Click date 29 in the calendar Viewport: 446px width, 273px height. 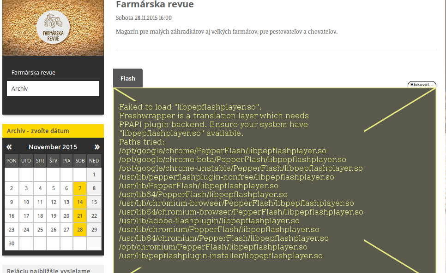[x=94, y=230]
